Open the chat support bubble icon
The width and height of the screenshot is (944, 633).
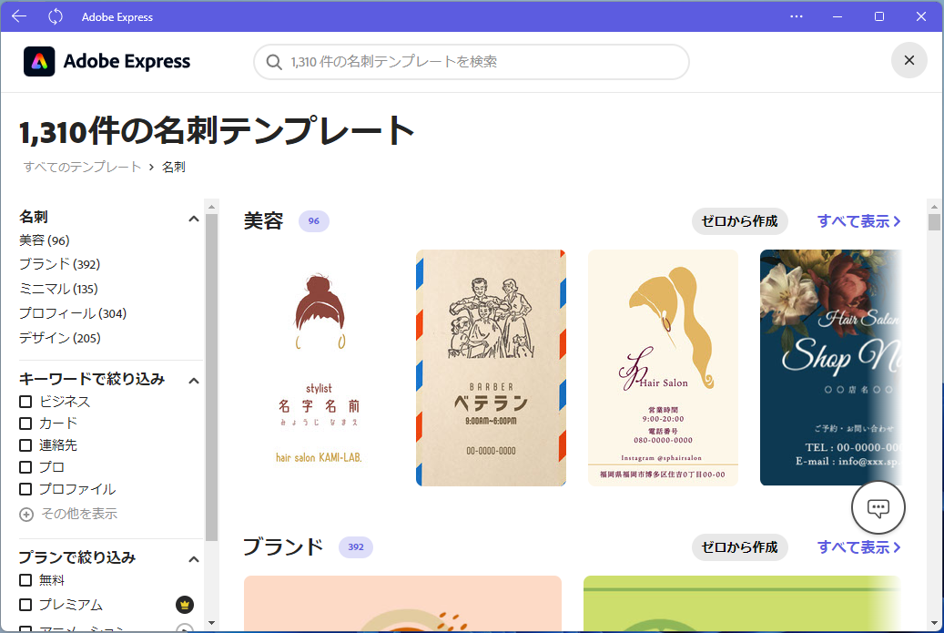click(878, 507)
